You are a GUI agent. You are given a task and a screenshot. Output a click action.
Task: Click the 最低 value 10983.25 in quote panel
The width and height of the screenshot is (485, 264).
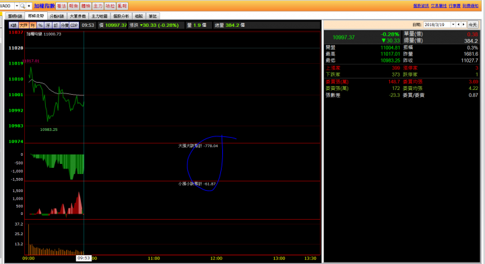click(390, 60)
